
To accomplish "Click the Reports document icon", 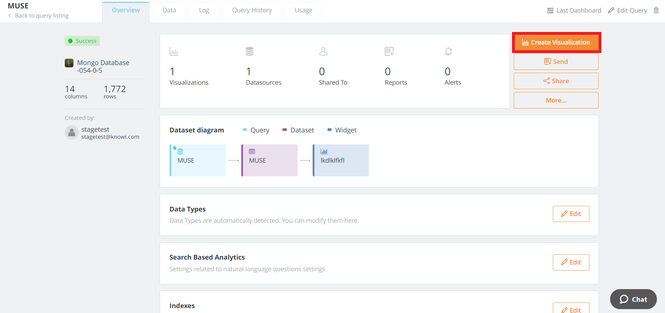I will [389, 52].
